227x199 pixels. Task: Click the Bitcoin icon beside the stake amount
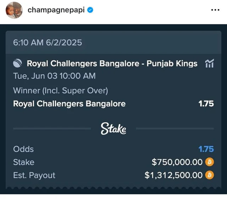pyautogui.click(x=210, y=162)
